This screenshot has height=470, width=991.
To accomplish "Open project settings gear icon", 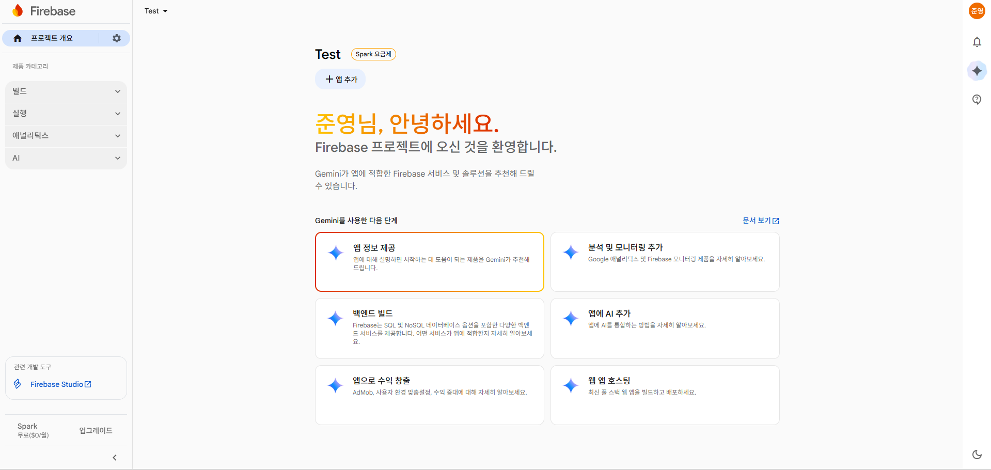I will 117,38.
